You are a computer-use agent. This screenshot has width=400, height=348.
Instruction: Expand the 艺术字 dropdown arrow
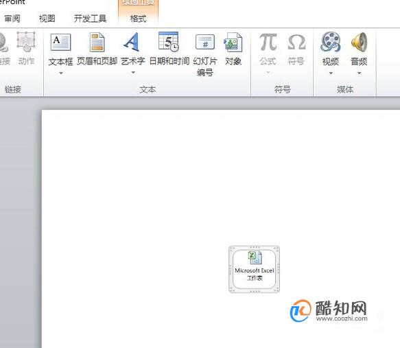coord(133,73)
